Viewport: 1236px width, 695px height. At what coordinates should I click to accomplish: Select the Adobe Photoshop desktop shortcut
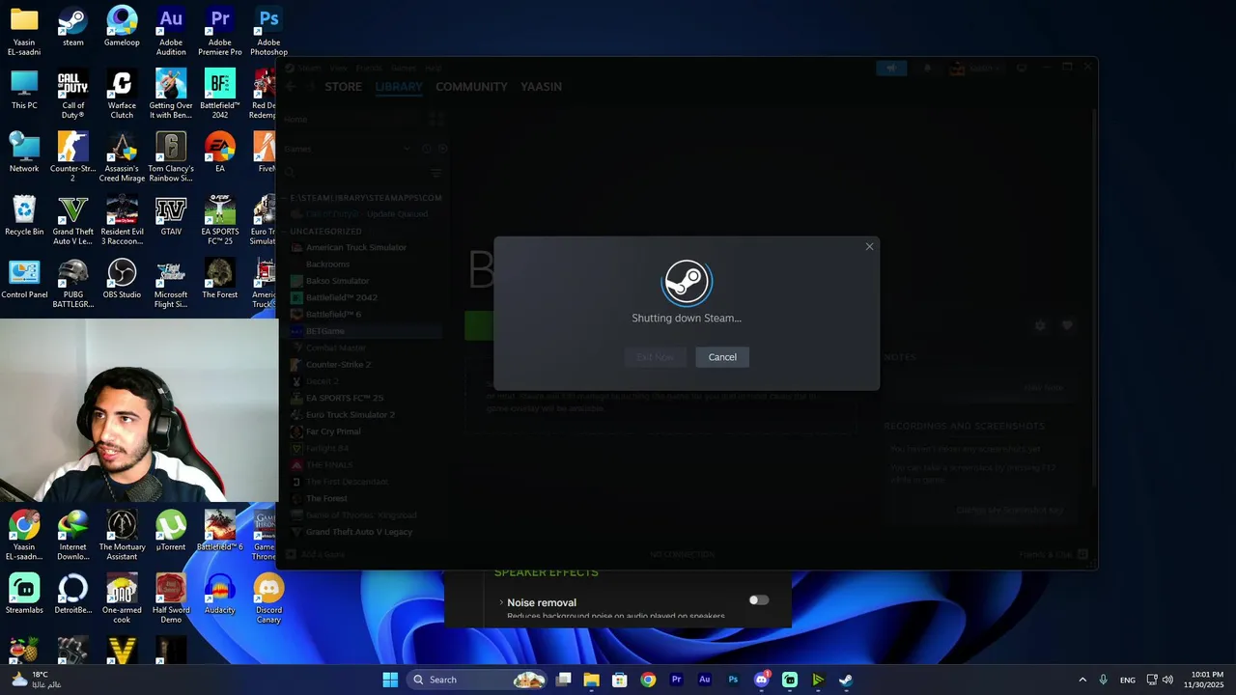(x=268, y=31)
